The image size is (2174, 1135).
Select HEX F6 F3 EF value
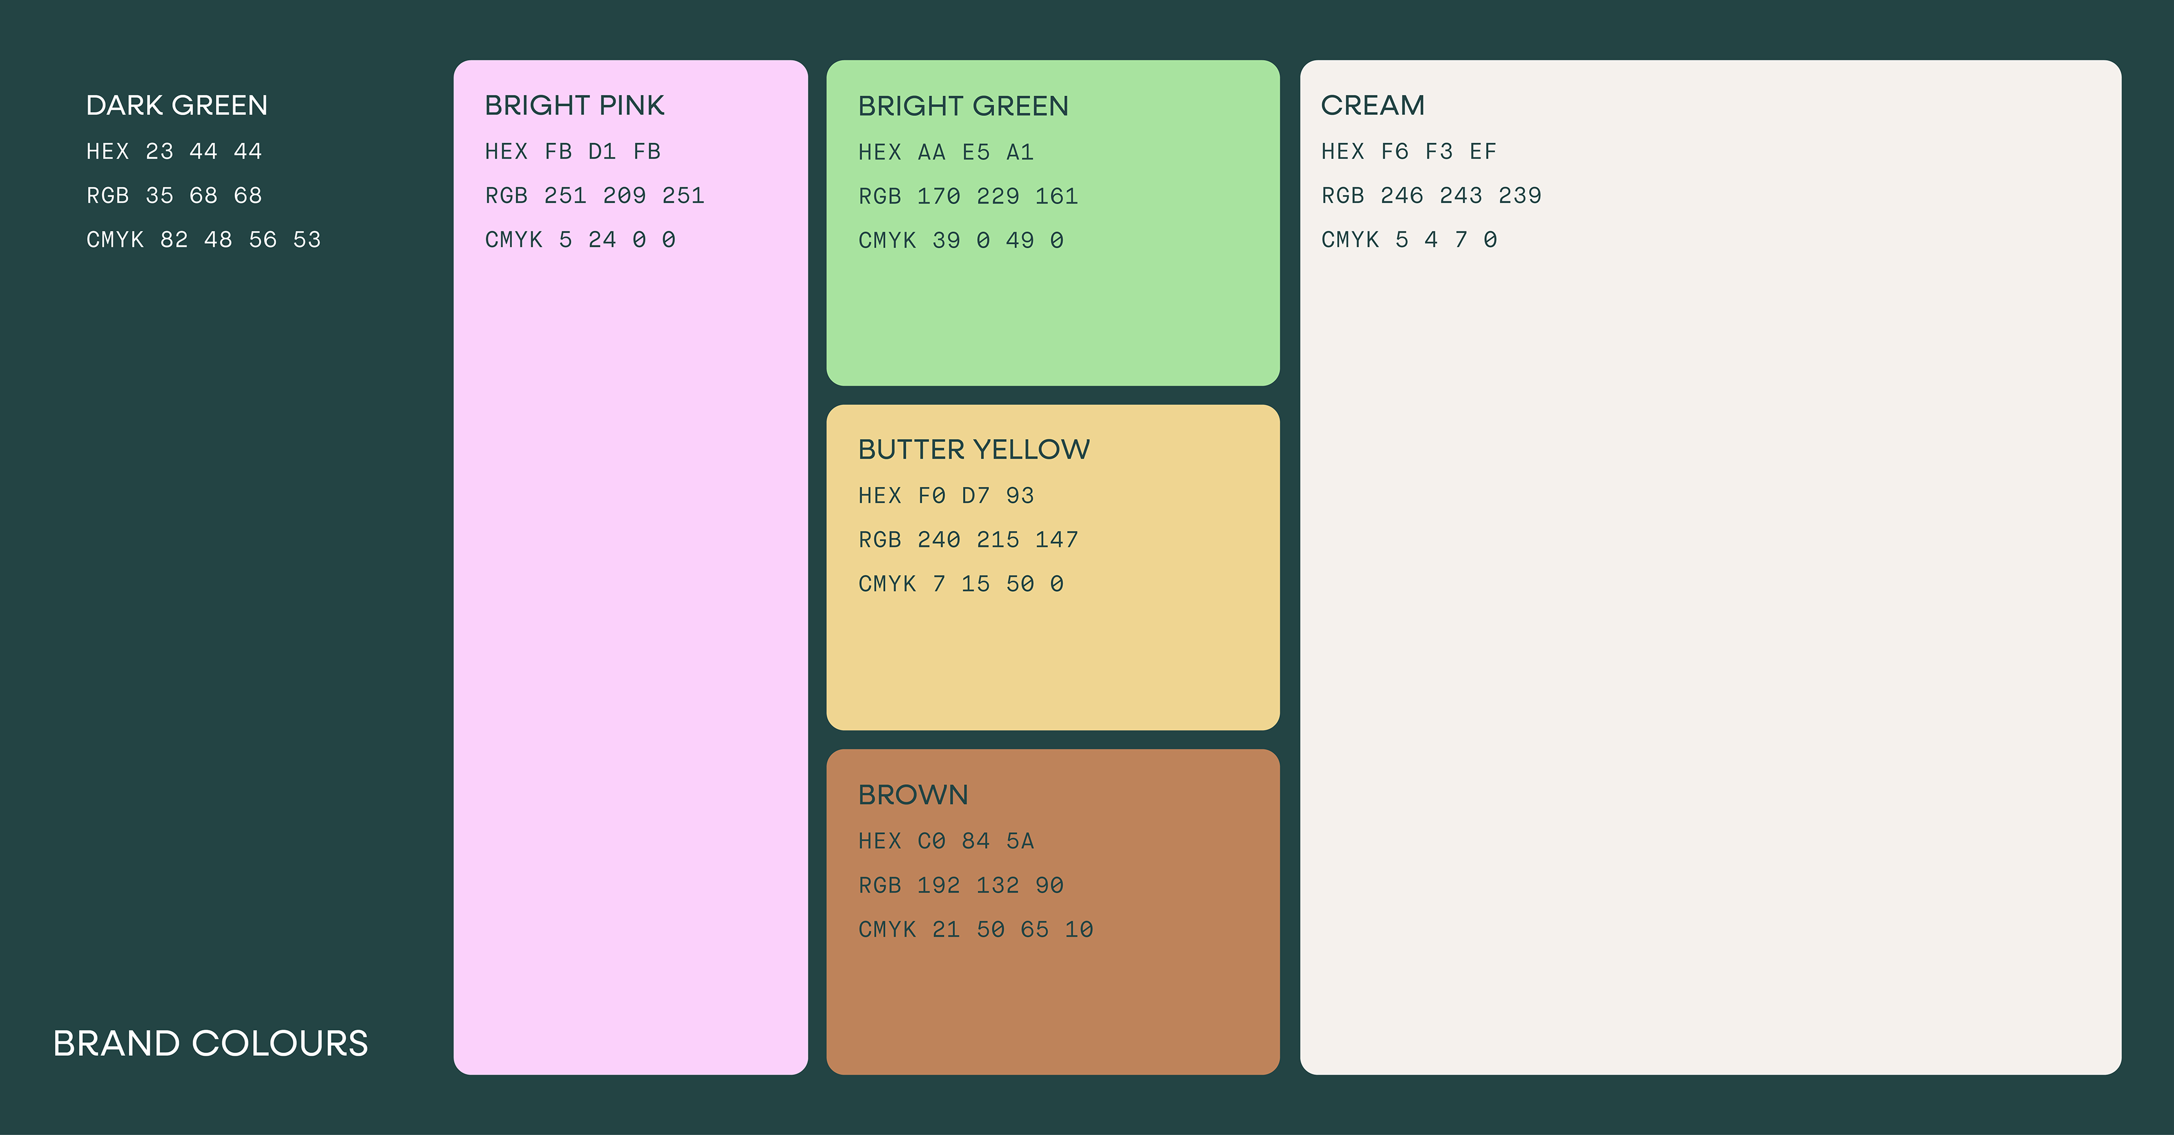1409,152
